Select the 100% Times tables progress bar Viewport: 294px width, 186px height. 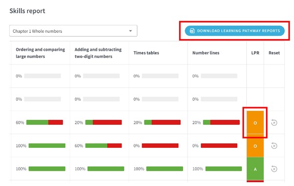click(x=165, y=169)
